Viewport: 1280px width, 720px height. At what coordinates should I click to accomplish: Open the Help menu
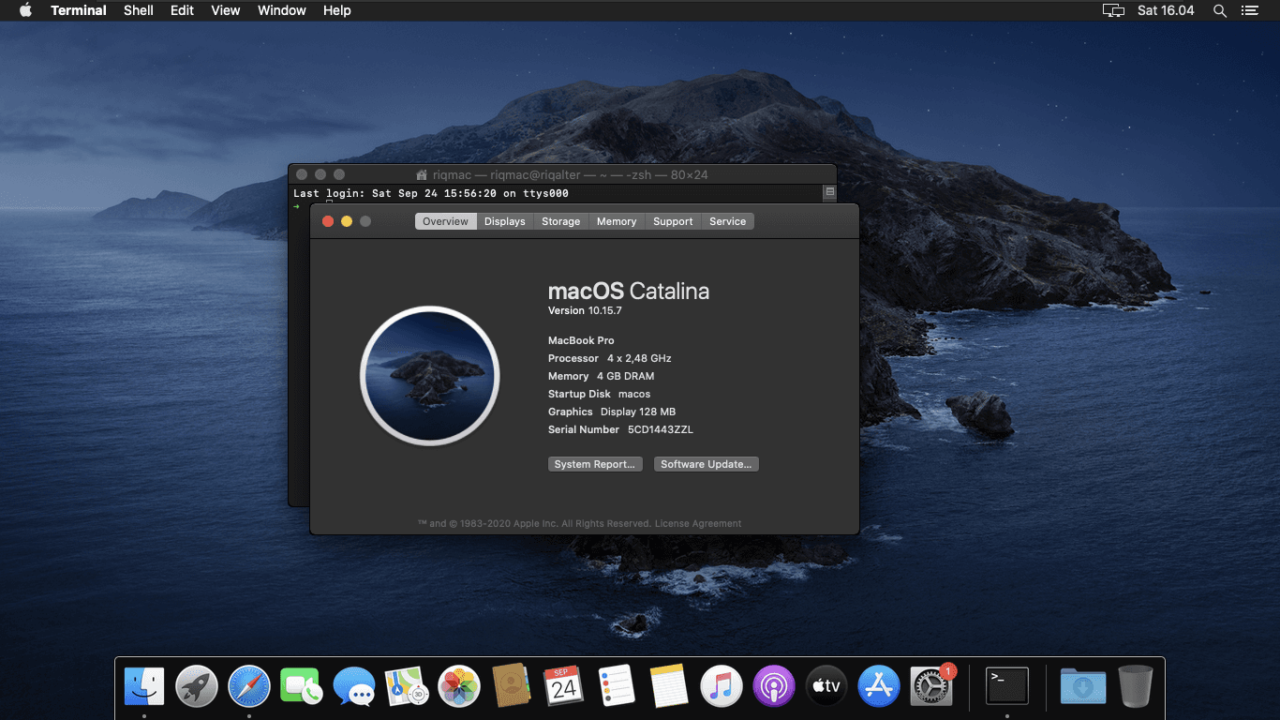337,10
